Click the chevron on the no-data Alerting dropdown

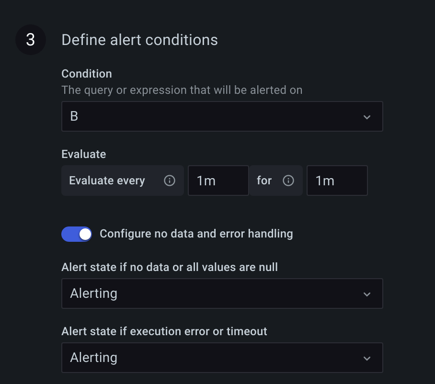click(367, 294)
